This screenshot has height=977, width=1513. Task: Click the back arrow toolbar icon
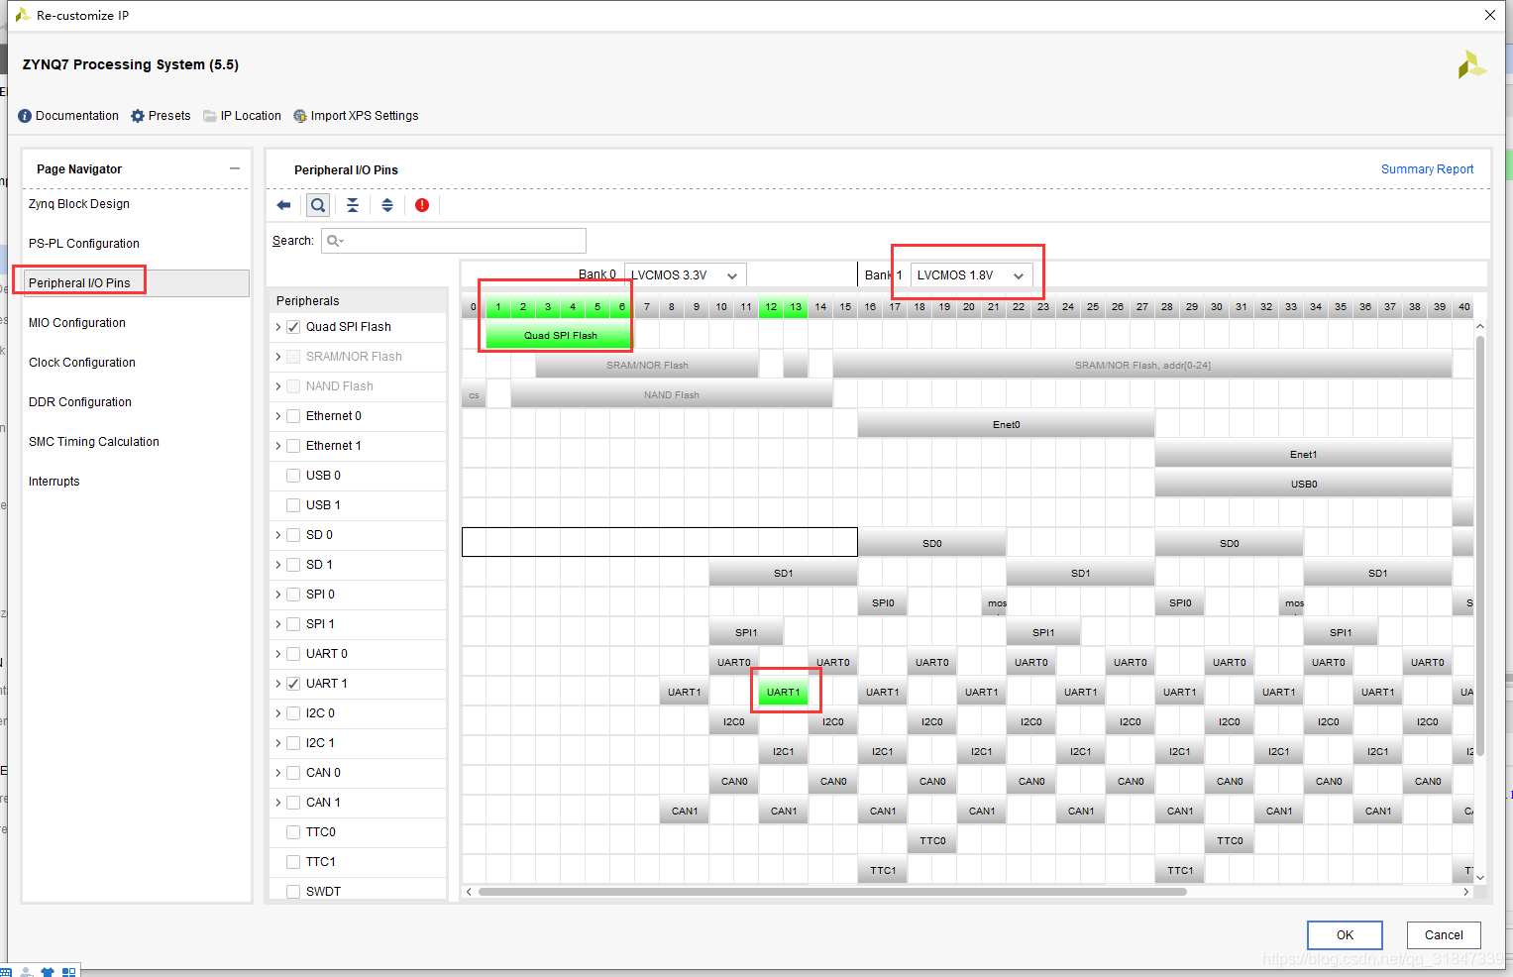coord(283,205)
